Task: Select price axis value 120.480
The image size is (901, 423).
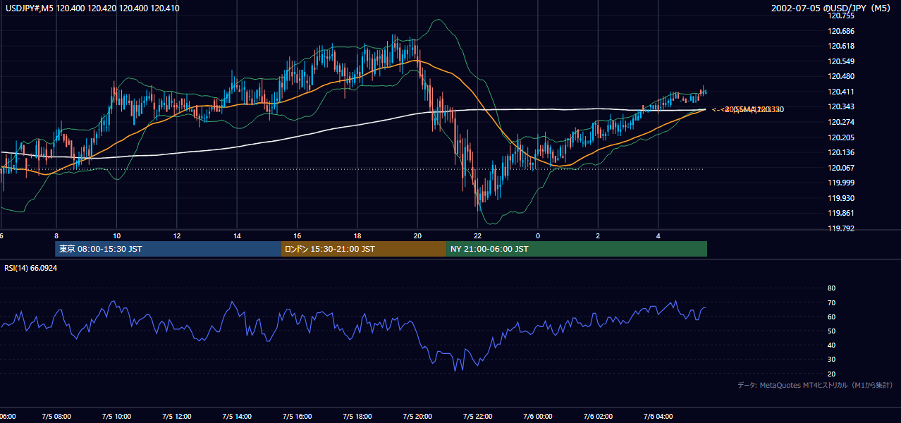Action: 842,77
